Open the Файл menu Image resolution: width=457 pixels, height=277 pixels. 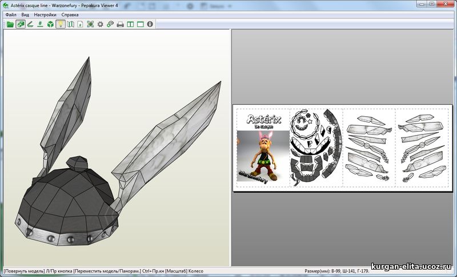tap(11, 14)
